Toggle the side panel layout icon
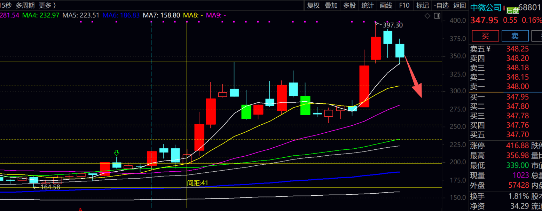542x211 pixels. 437,16
